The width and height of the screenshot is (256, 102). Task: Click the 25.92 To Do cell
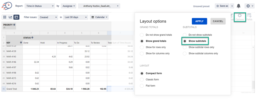[x=82, y=56]
